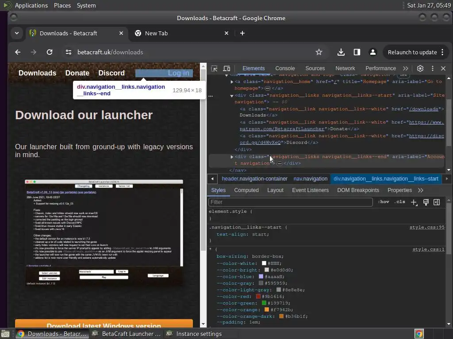Click the launcher screenshot image
Screen dimensions: 453x339
pyautogui.click(x=104, y=232)
